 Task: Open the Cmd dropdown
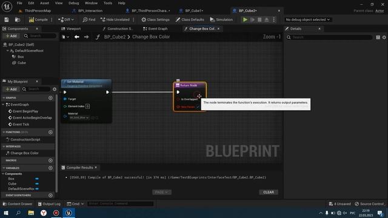75,204
